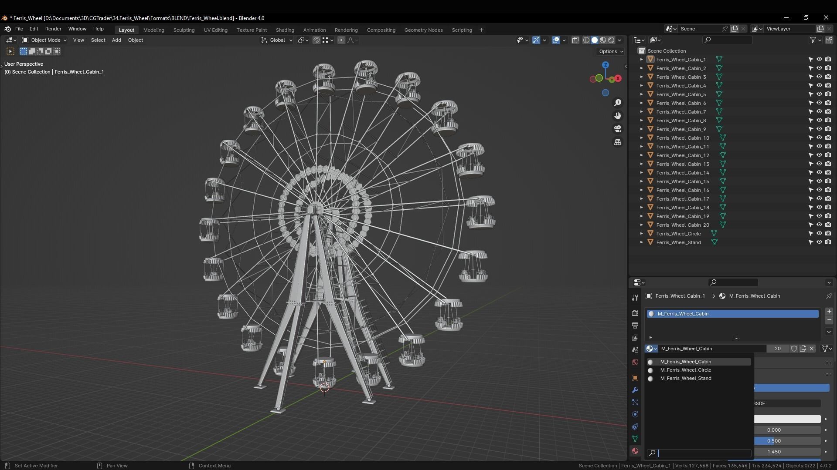Toggle show overlays button
The height and width of the screenshot is (470, 837).
[x=556, y=40]
